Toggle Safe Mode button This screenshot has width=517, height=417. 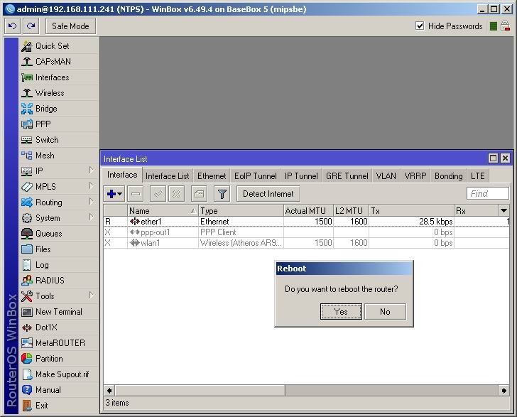pyautogui.click(x=70, y=26)
